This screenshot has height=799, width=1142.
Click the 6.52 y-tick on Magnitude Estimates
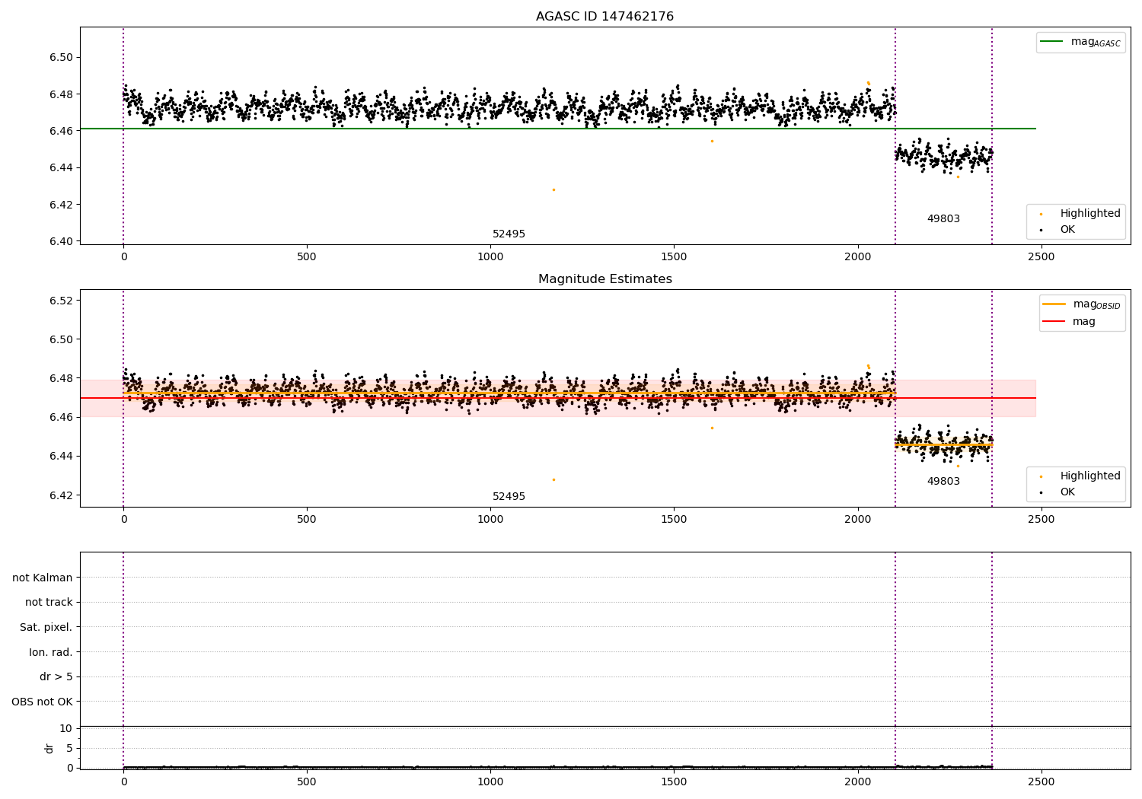(60, 301)
